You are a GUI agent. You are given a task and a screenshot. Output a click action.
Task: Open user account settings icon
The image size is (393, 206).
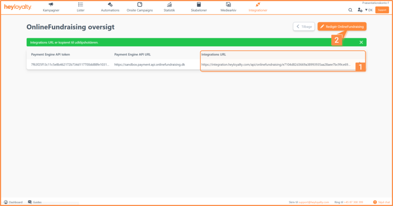click(360, 10)
